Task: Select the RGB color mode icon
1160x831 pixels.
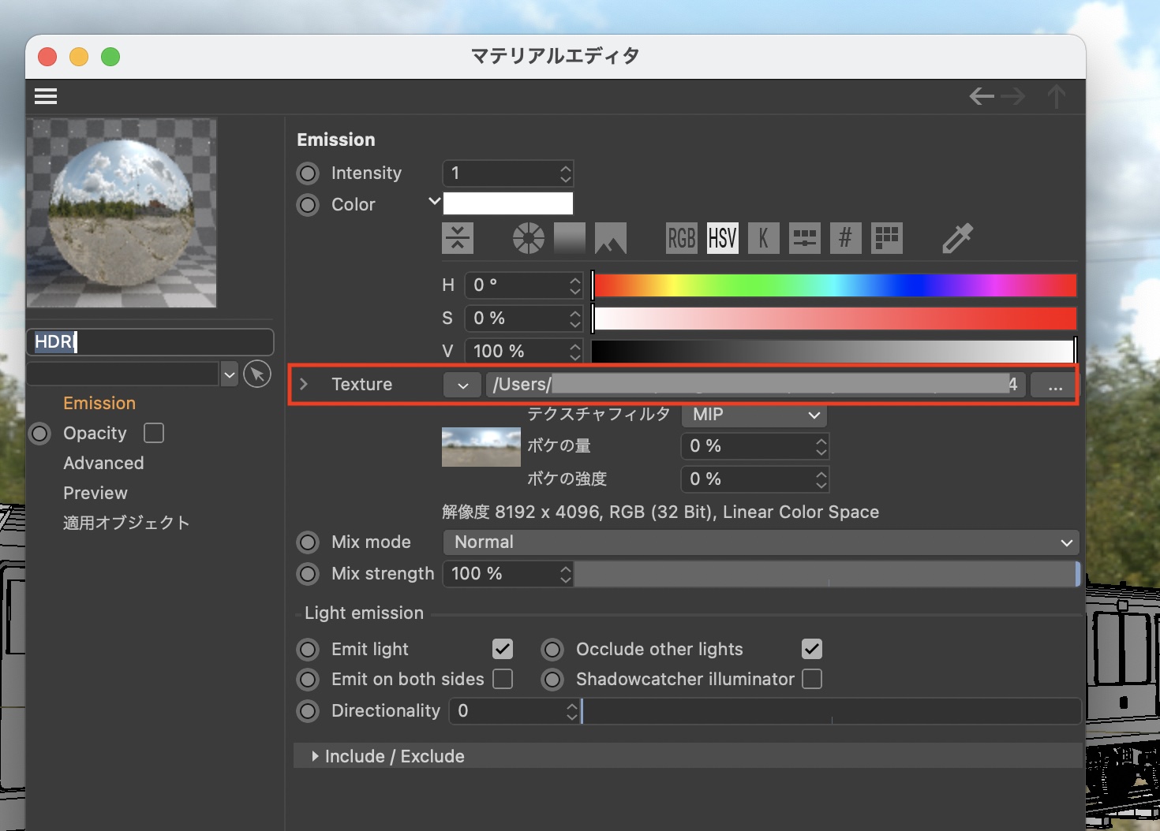Action: (681, 238)
